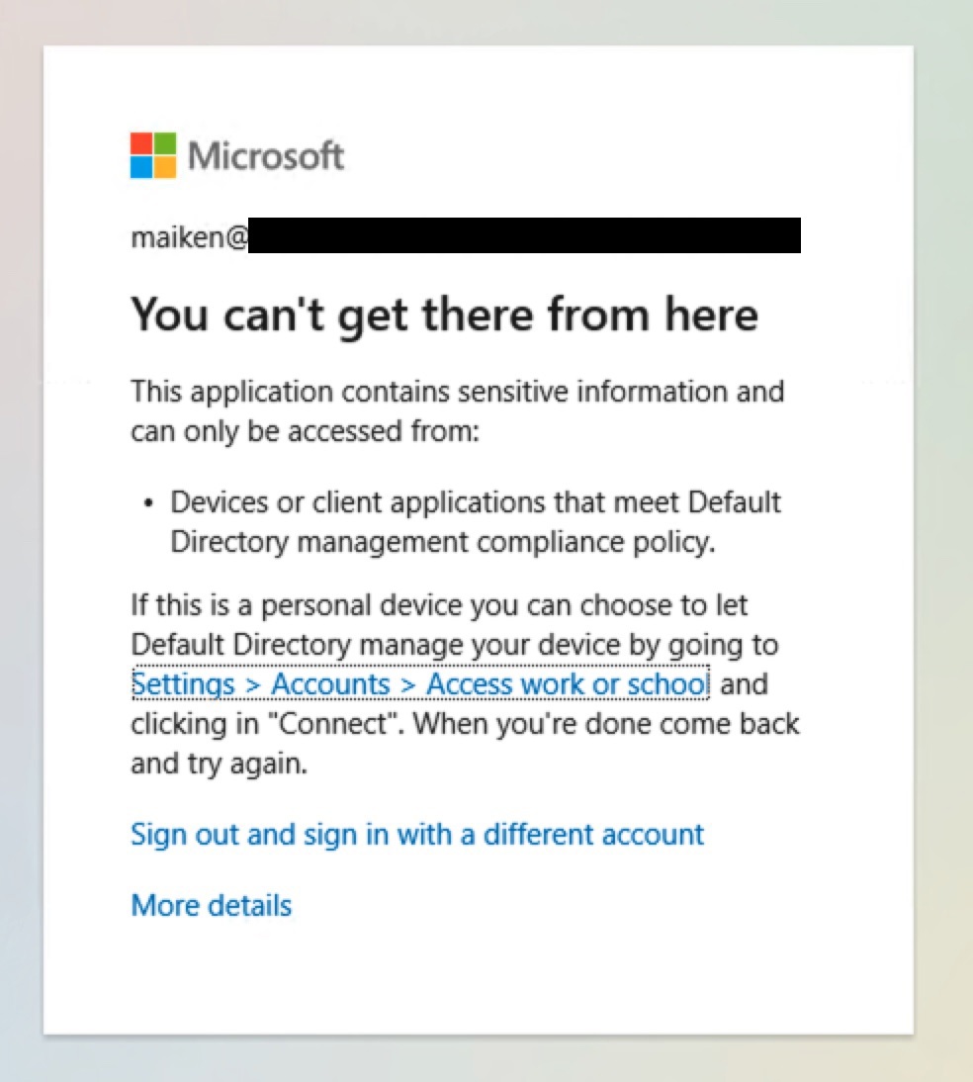Screen dimensions: 973x1082
Task: Click the yellow square of the Microsoft logo
Action: point(165,167)
